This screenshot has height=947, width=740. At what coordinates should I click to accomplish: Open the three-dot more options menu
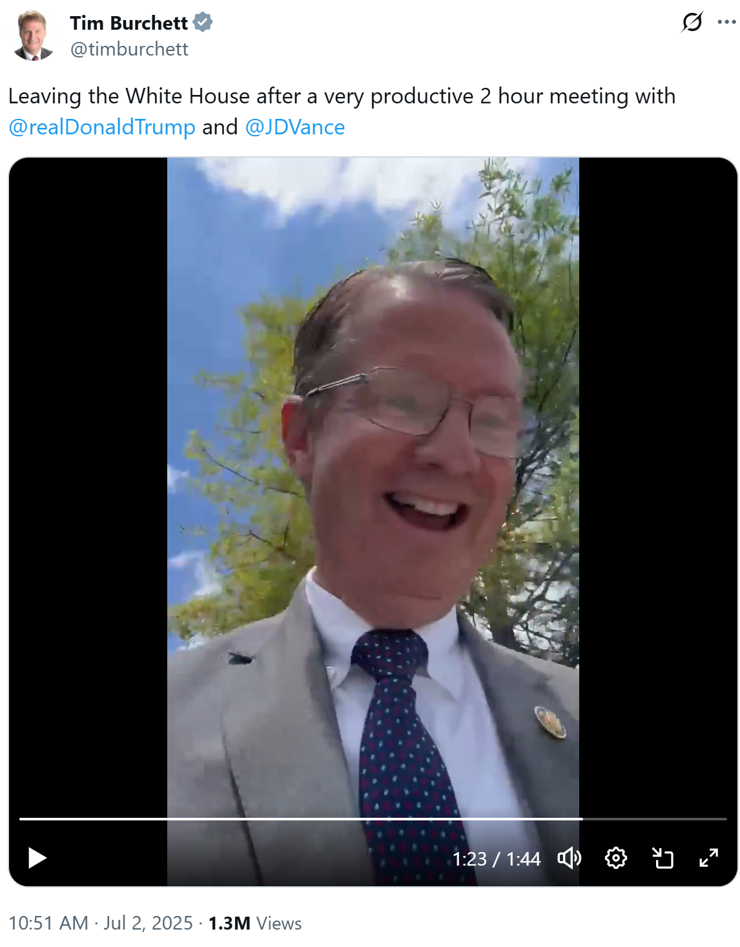click(x=727, y=22)
